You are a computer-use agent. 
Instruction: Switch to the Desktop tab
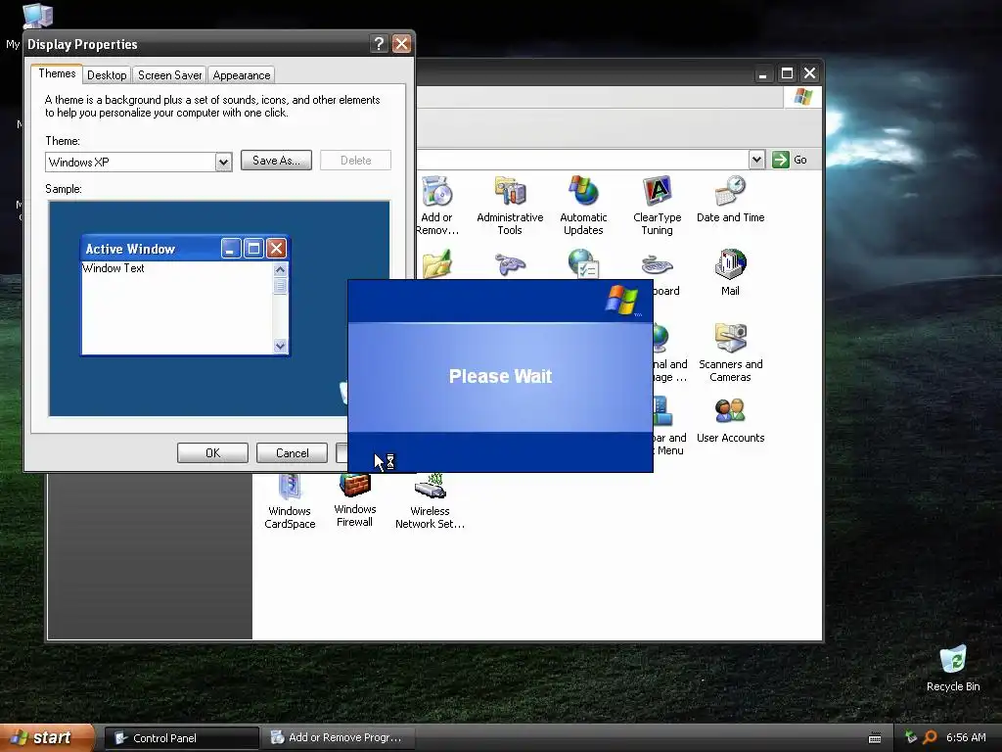coord(107,74)
